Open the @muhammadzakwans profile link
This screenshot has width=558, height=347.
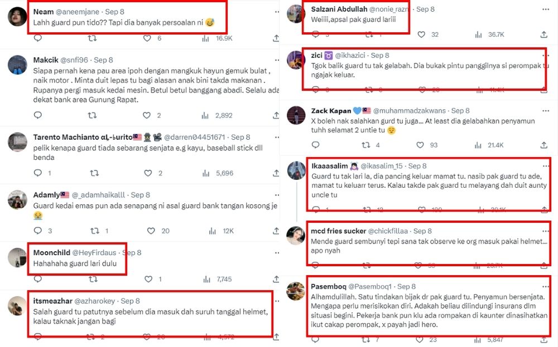click(x=409, y=111)
